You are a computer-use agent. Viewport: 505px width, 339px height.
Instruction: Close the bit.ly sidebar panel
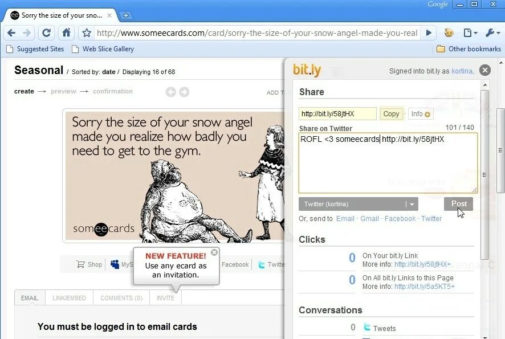tap(484, 70)
